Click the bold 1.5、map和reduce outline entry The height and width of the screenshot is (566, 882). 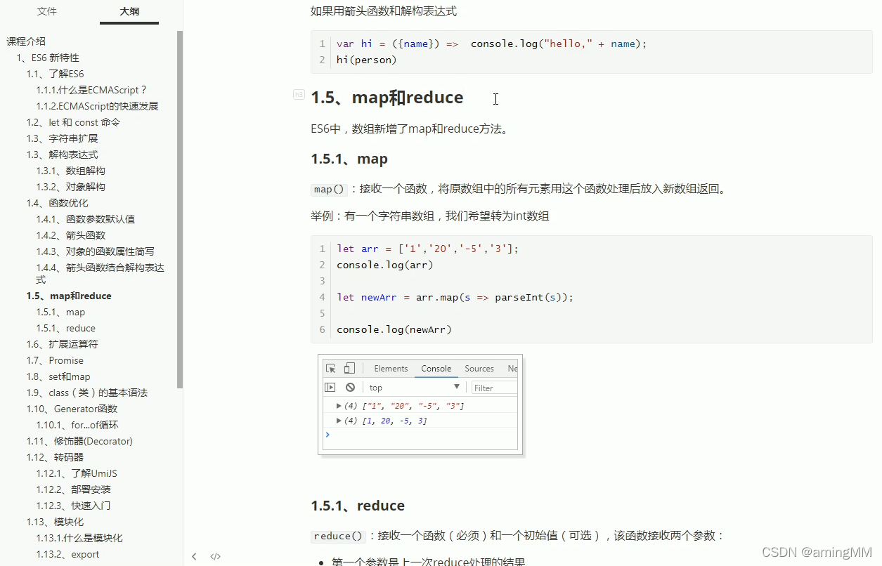point(69,296)
